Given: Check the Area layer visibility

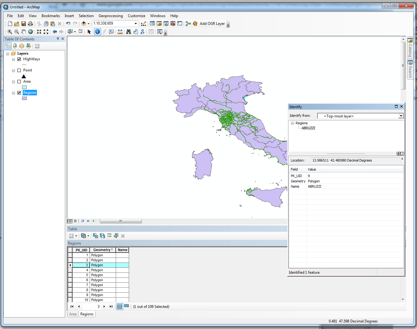Looking at the screenshot, I should click(x=19, y=81).
